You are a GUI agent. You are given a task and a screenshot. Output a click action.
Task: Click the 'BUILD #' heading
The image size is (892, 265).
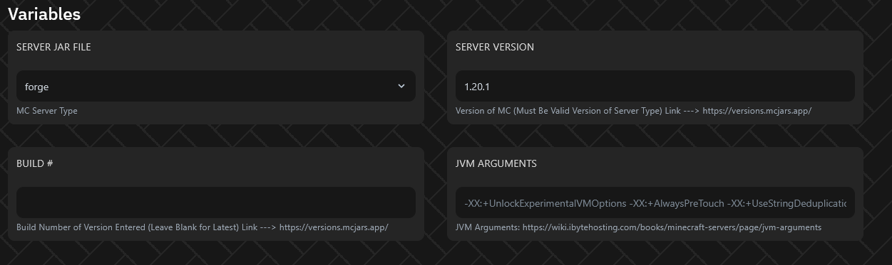tap(35, 163)
